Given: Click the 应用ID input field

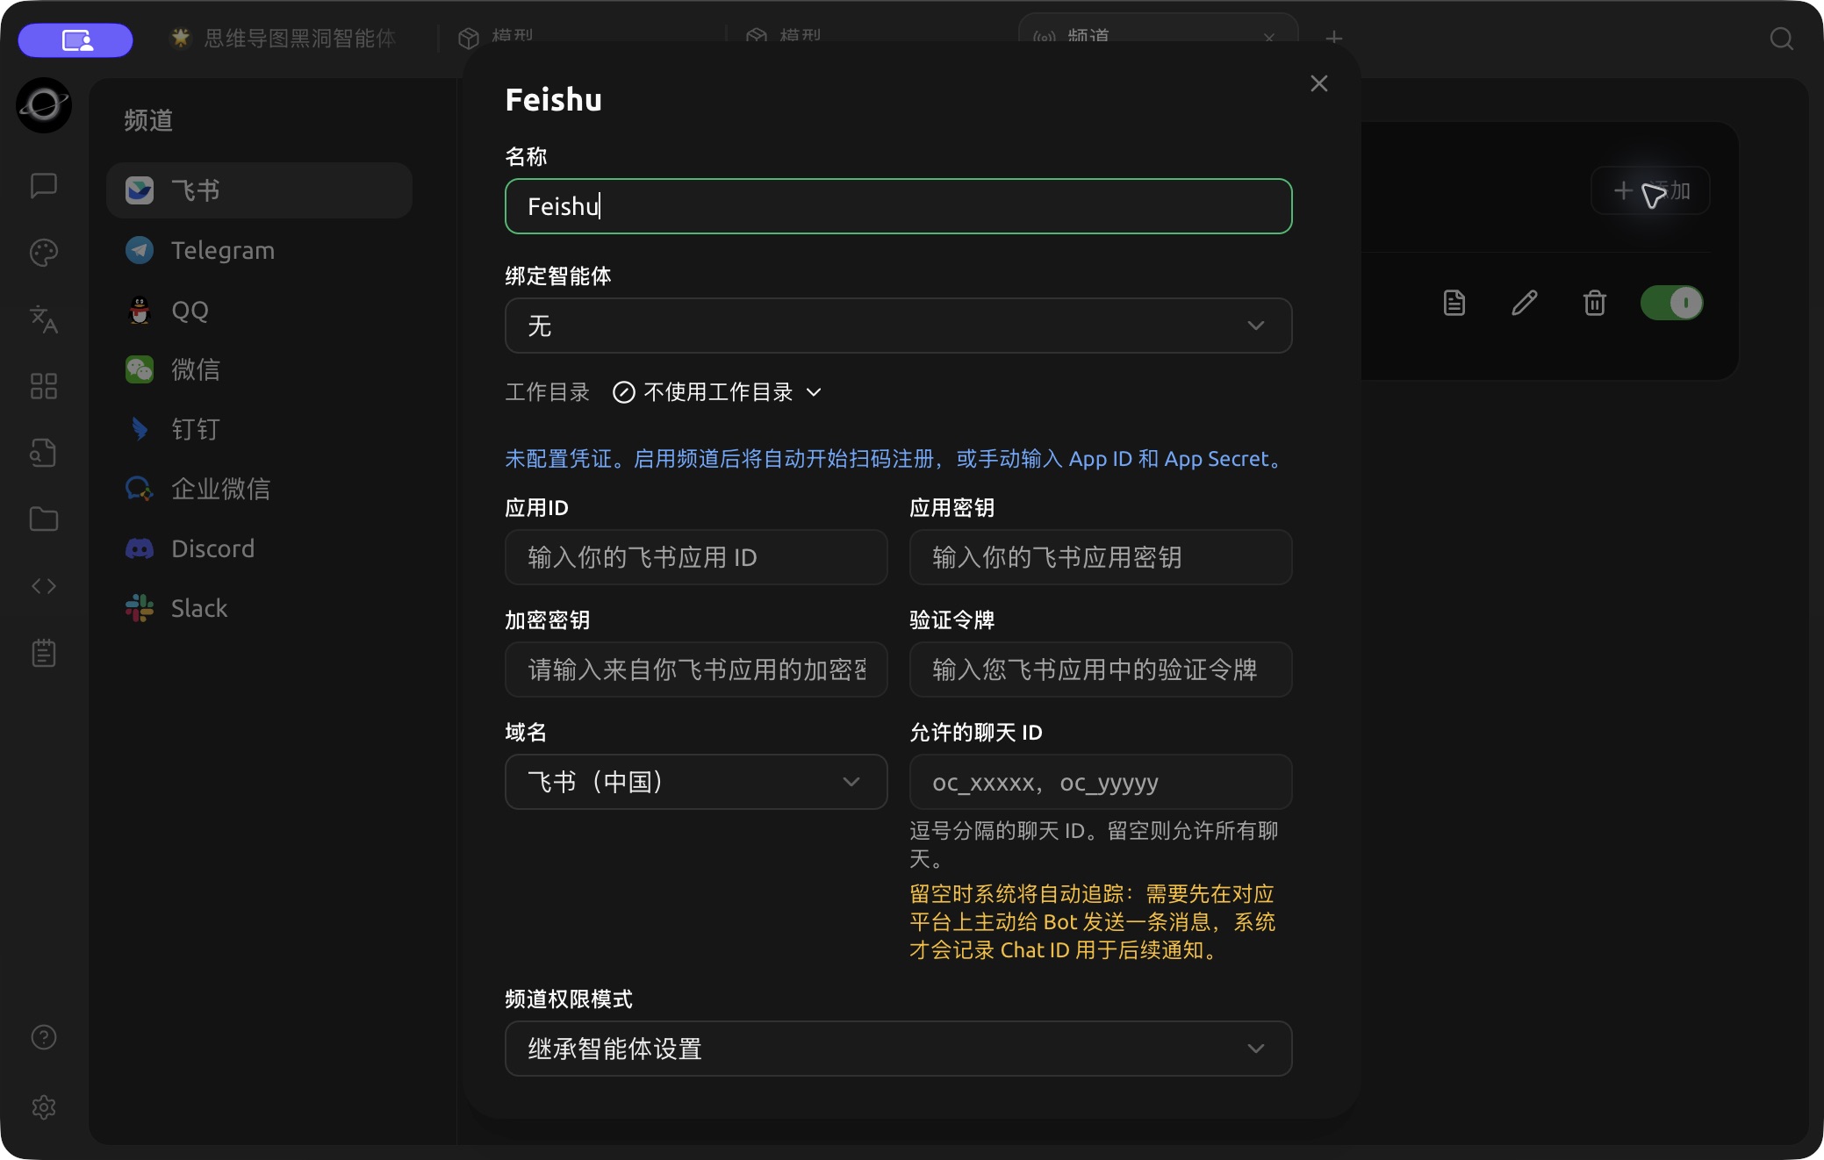Looking at the screenshot, I should 696,557.
